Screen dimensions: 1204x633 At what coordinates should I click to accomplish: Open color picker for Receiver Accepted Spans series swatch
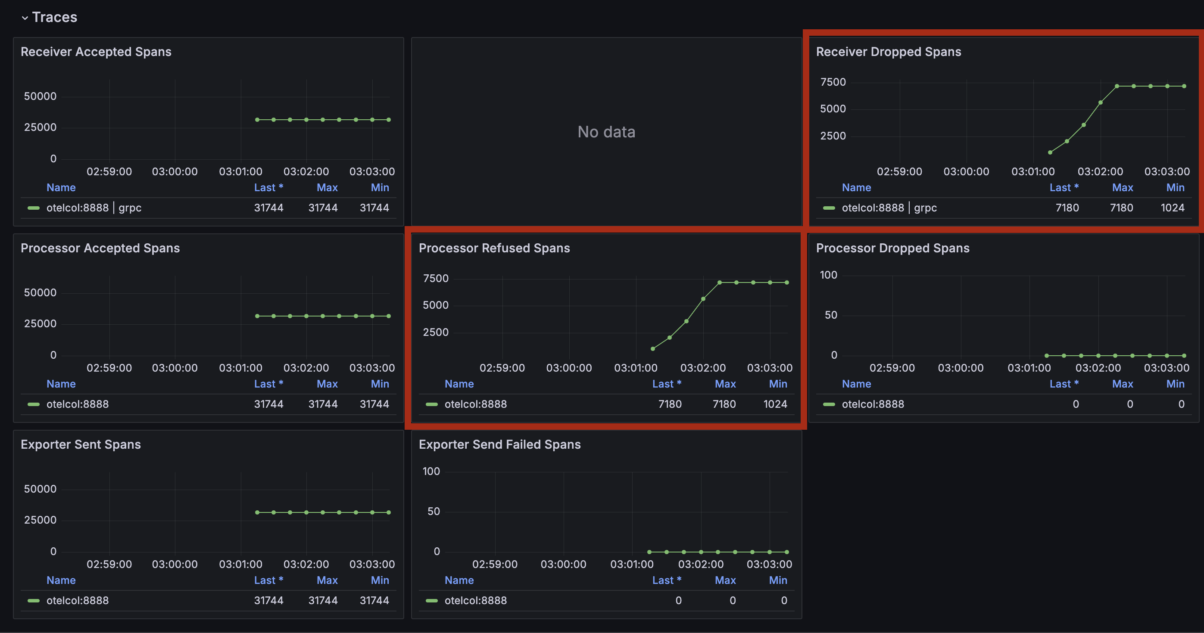[x=34, y=208]
